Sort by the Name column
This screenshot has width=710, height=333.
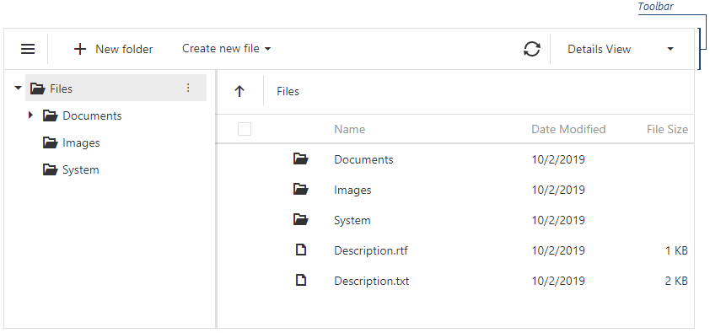pos(350,129)
